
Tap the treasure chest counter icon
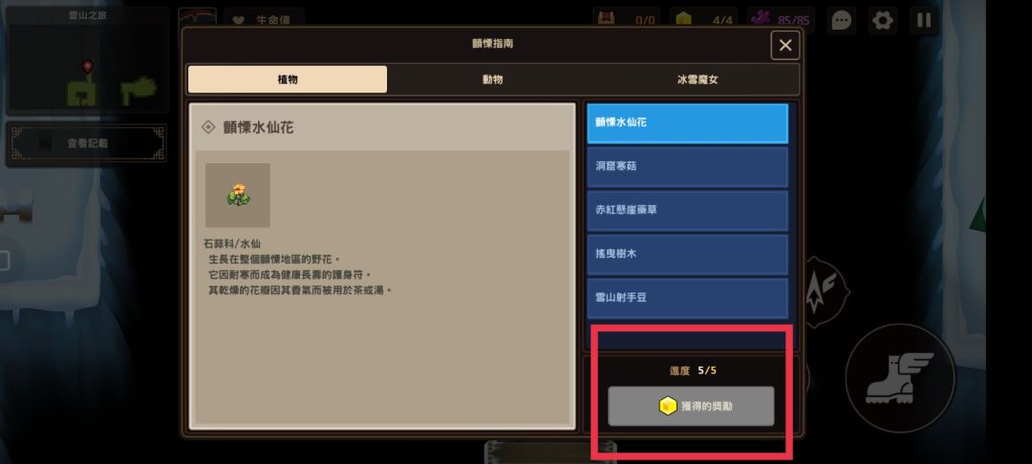(x=606, y=19)
